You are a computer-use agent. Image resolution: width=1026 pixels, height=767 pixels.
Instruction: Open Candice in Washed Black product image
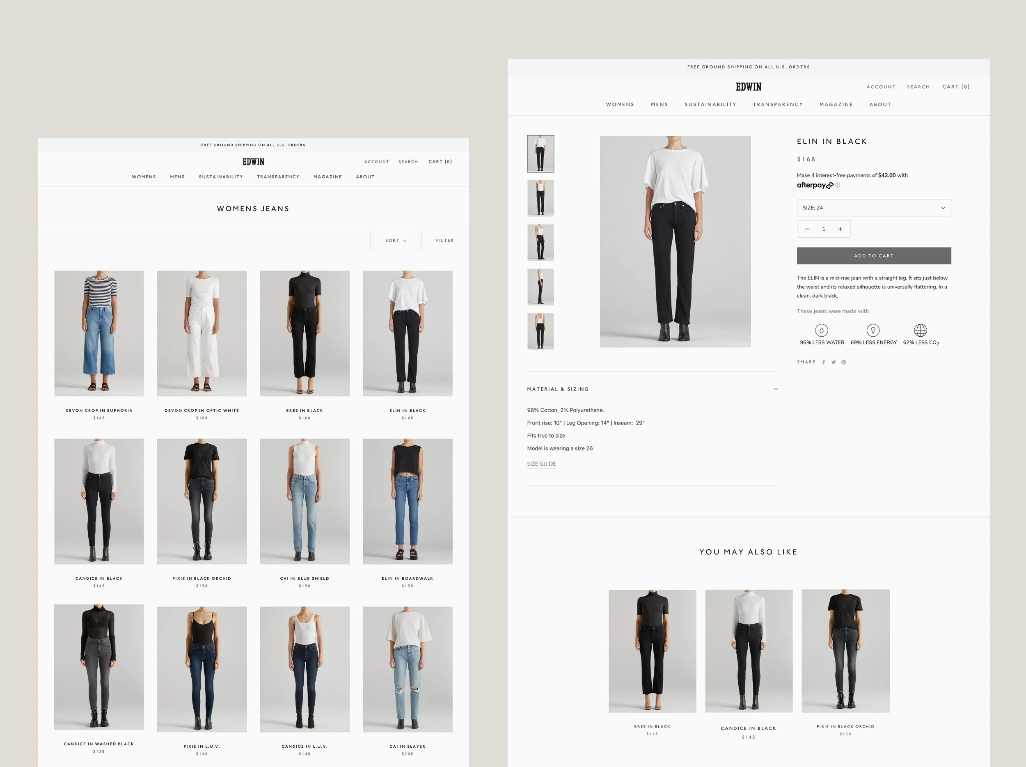point(99,667)
